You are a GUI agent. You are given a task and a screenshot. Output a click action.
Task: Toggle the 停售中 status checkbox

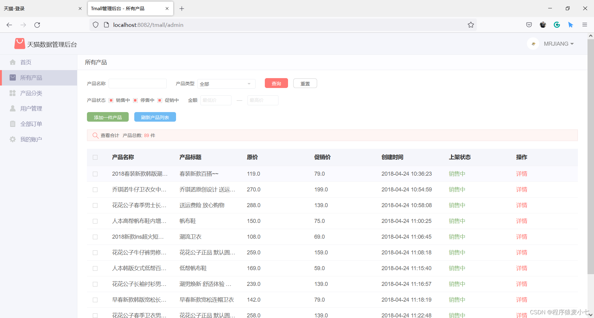tap(136, 100)
